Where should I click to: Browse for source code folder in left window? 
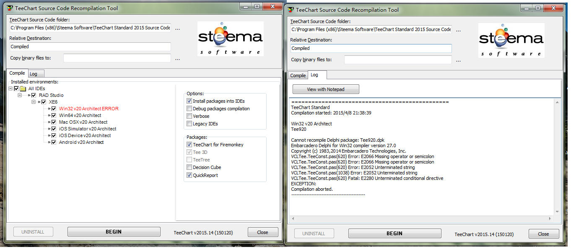coord(177,29)
